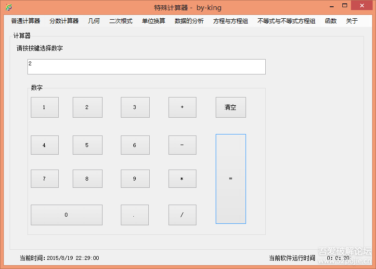This screenshot has width=376, height=269.
Task: Open the 普通计算器 menu
Action: (26, 21)
